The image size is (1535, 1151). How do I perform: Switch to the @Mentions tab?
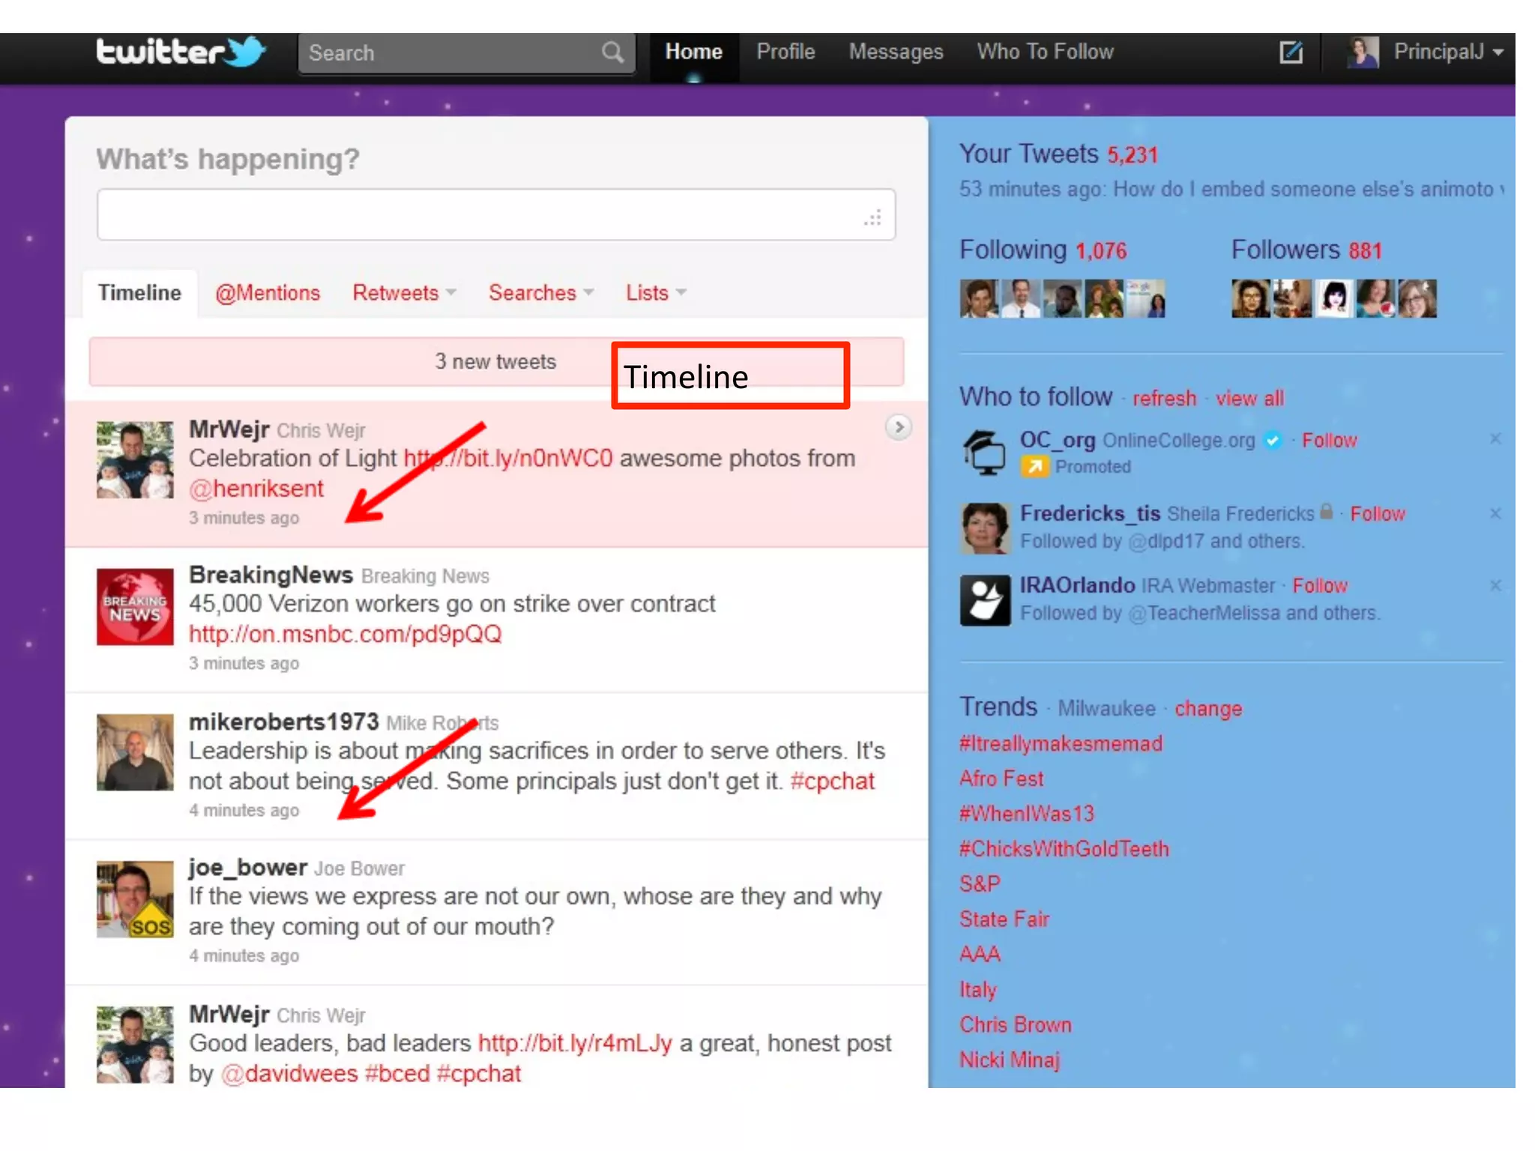click(268, 293)
